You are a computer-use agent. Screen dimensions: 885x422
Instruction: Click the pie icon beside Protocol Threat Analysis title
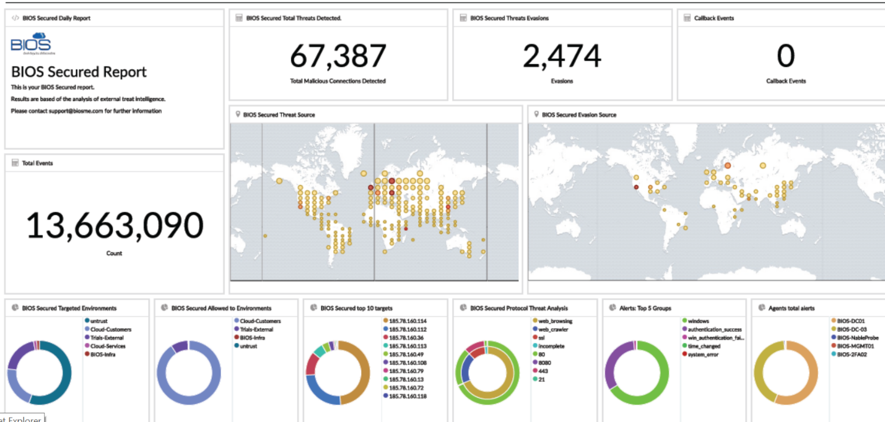(x=463, y=308)
